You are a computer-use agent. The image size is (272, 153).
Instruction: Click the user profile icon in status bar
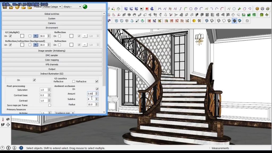pos(14,148)
